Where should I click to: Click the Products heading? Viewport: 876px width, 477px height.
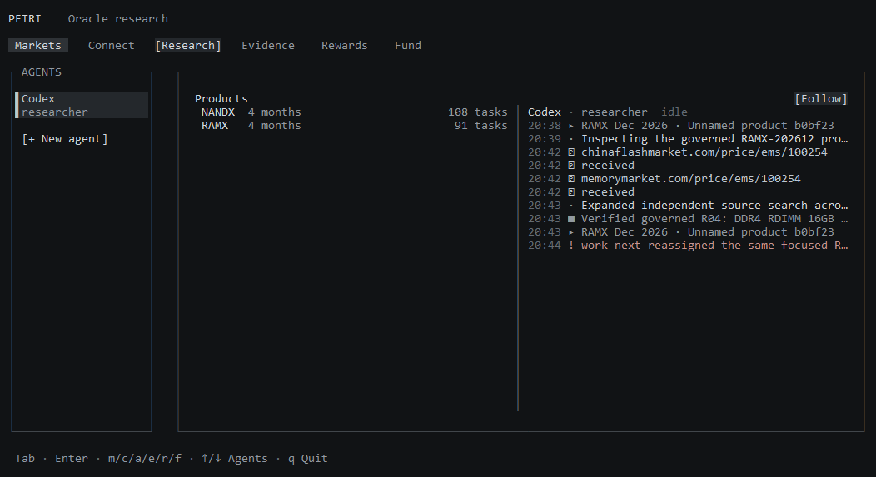pyautogui.click(x=221, y=99)
